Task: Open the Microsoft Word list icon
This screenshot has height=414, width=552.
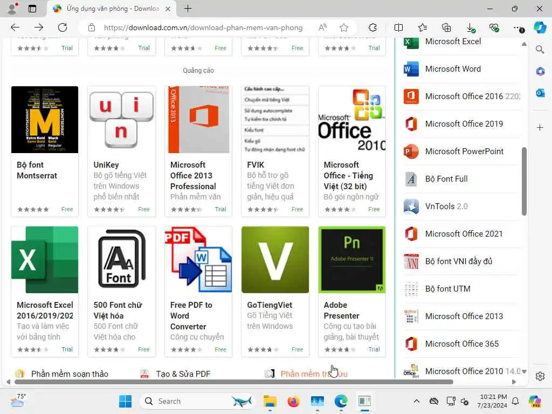Action: pos(411,69)
